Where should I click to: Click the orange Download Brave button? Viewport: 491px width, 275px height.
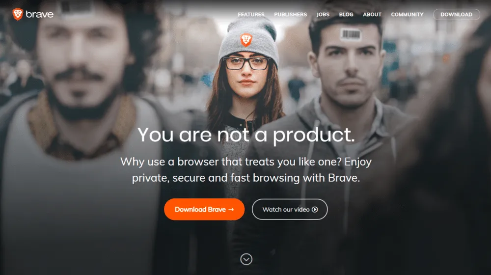coord(204,209)
